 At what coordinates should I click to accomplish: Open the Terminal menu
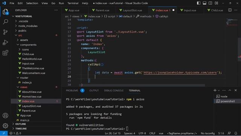(x=73, y=3)
